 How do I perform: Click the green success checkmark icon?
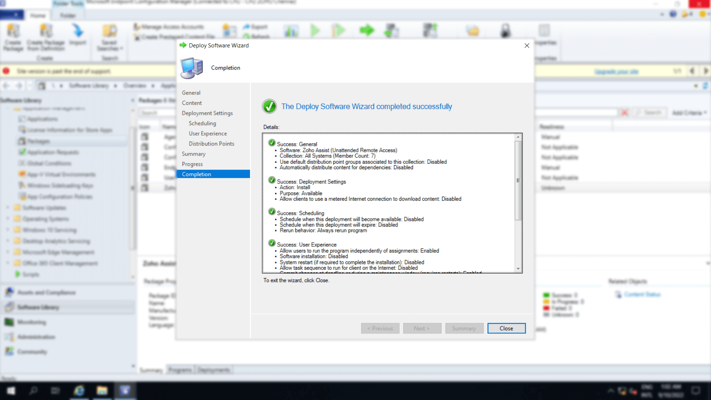tap(269, 106)
